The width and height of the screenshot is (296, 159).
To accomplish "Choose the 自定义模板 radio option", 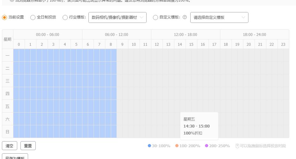I will point(156,17).
